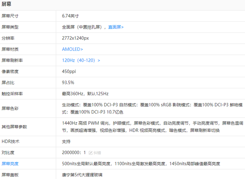Click the 屏幕色彩 row label
Viewport: 245px width, 179px height.
pyautogui.click(x=10, y=108)
